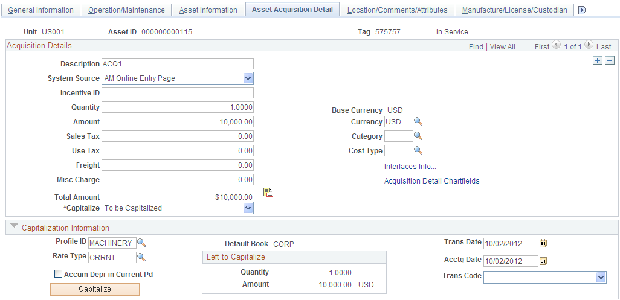Open the Trans Code dropdown
This screenshot has height=300, width=620.
(x=601, y=278)
